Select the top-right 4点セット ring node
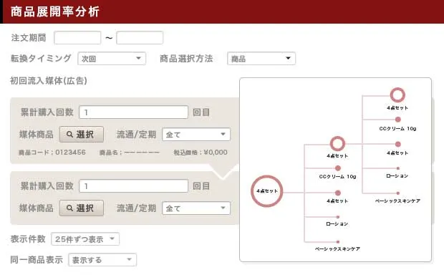Viewport: 444px width, 275px height. (397, 95)
